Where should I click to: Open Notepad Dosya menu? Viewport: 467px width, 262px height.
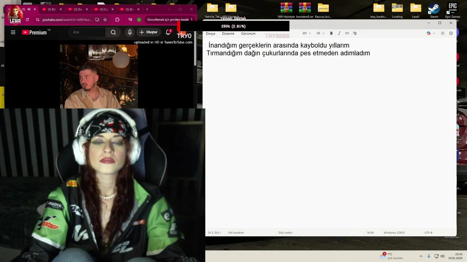tap(211, 33)
